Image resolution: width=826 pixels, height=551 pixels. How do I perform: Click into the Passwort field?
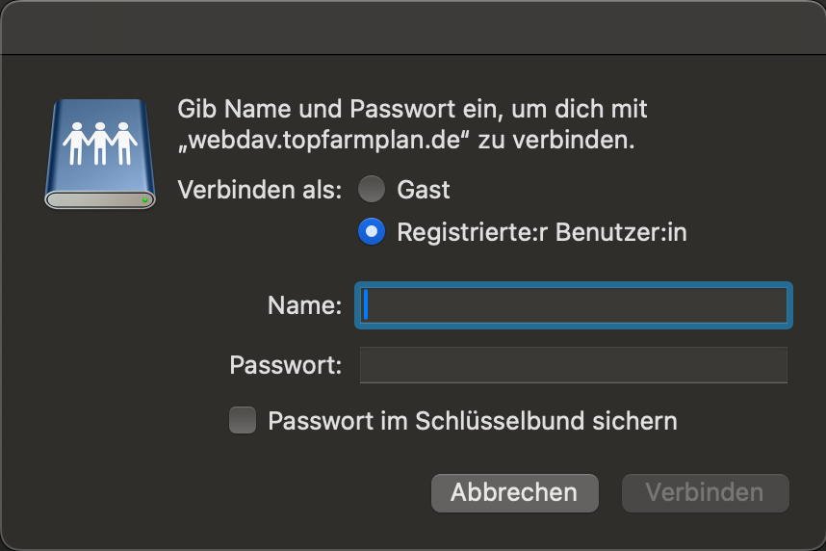coord(574,366)
